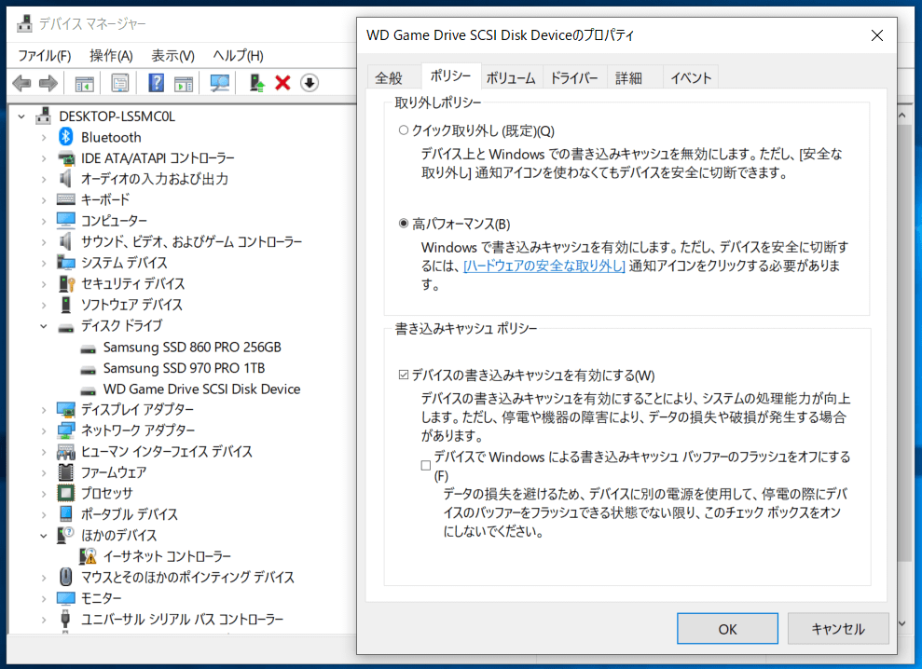Switch to the ボリューム tab
The image size is (922, 669).
point(511,77)
